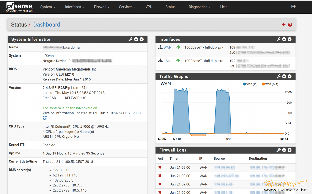Click the Kernel PTI Enabled value
The width and height of the screenshot is (312, 194).
pos(49,145)
